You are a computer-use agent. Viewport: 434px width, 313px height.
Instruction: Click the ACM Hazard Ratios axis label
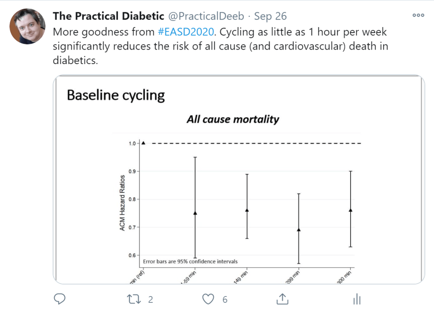(x=123, y=203)
